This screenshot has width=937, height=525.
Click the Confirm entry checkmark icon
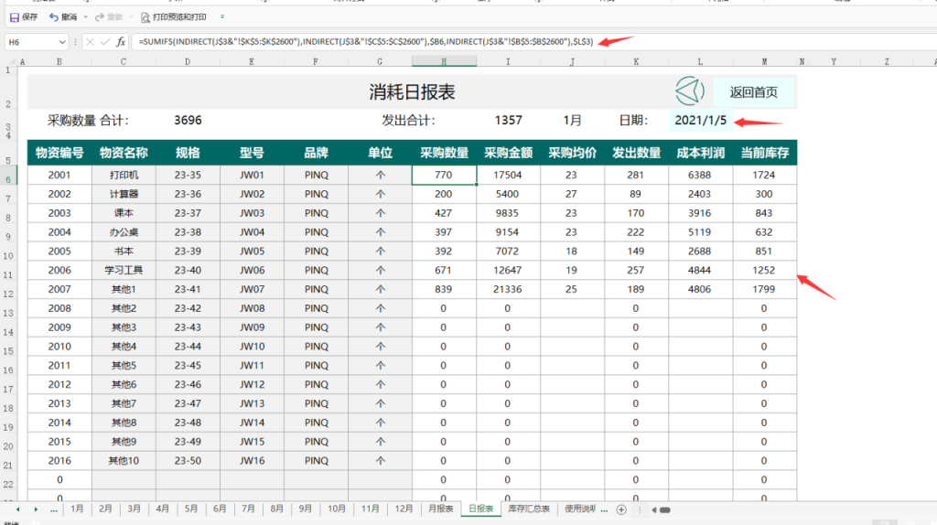105,42
